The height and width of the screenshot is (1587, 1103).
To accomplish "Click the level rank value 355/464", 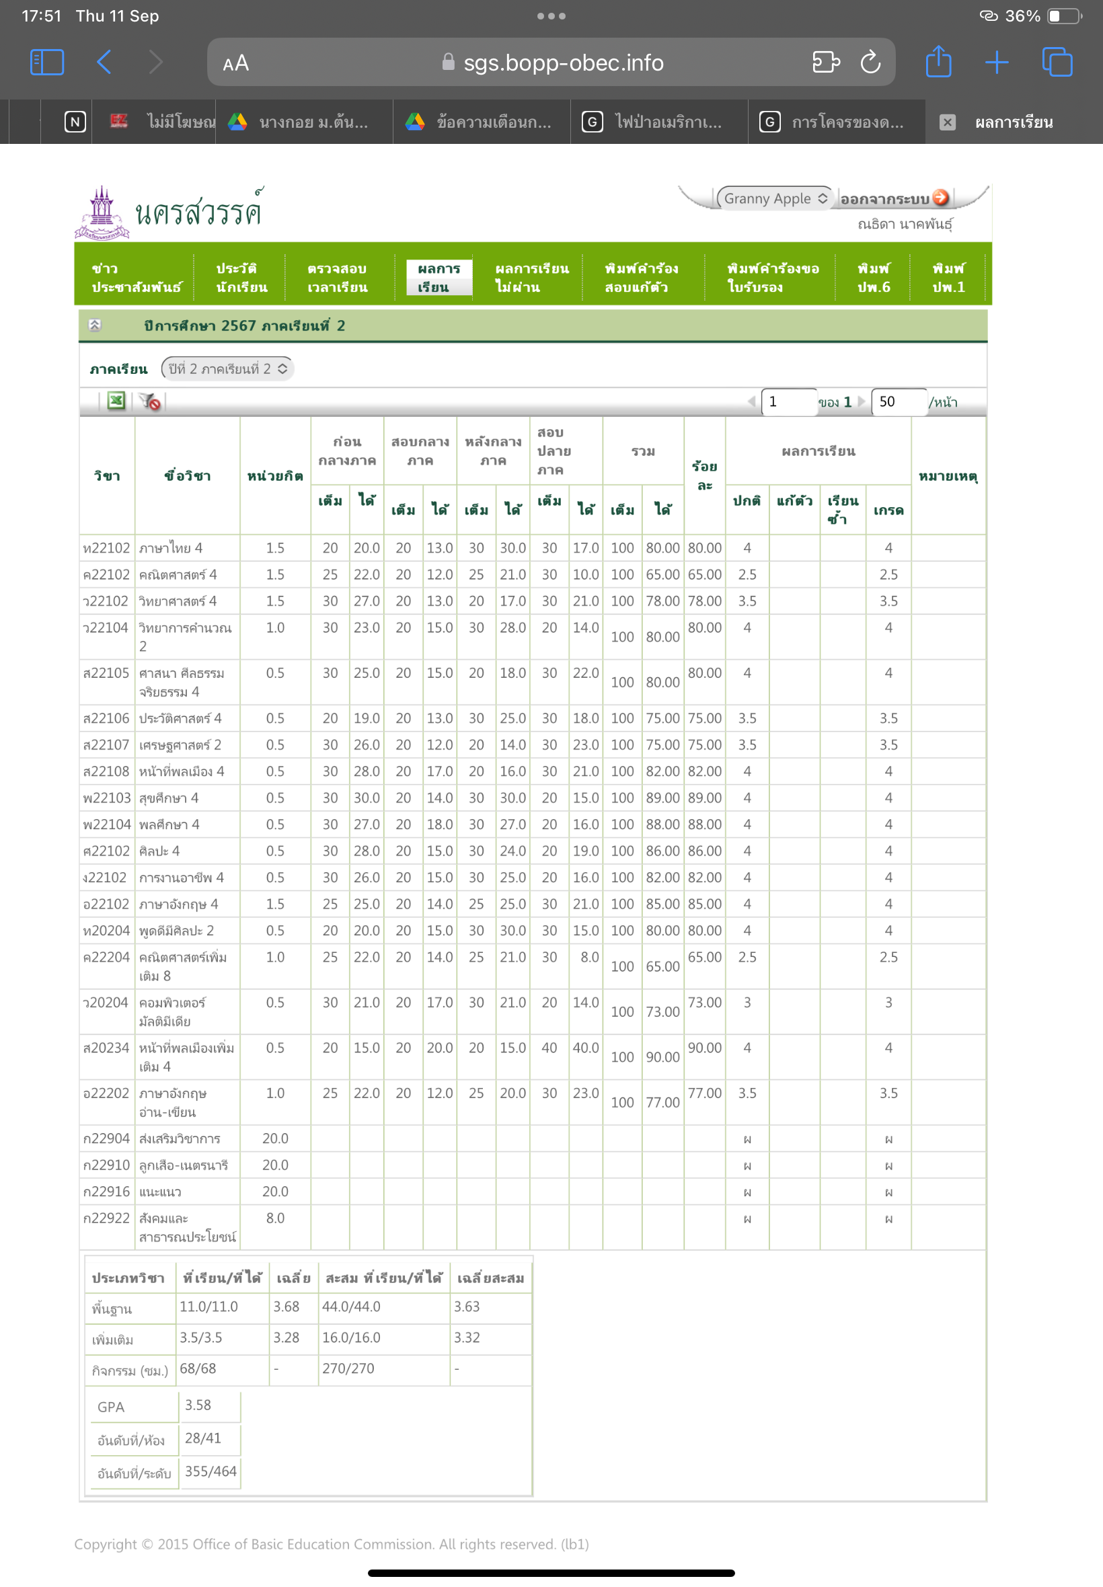I will [211, 1471].
